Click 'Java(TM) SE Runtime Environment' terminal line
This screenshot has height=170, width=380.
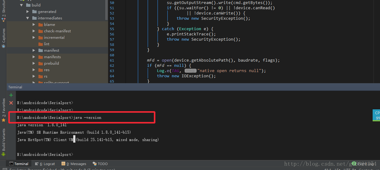click(x=74, y=132)
